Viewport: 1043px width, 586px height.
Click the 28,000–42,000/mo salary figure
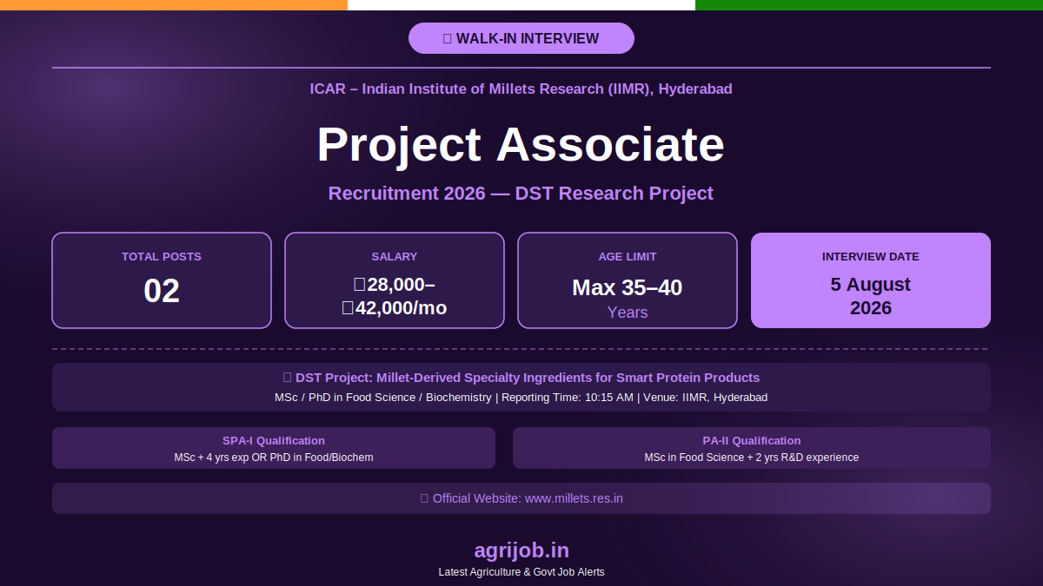point(395,296)
